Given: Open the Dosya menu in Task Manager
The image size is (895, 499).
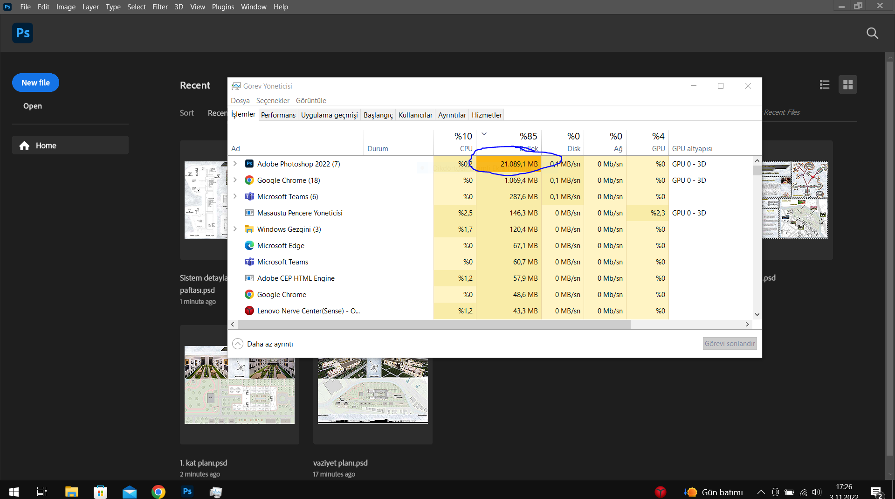Looking at the screenshot, I should pos(240,101).
